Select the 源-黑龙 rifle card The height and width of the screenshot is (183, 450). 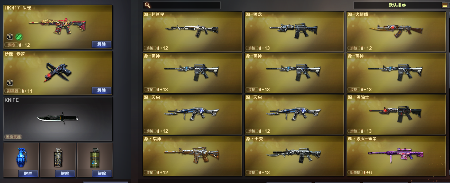click(x=294, y=31)
